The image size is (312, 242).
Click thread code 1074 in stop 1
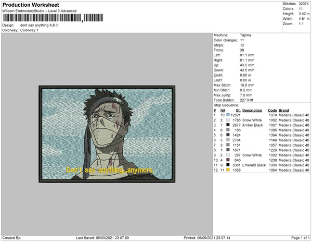[x=273, y=115]
